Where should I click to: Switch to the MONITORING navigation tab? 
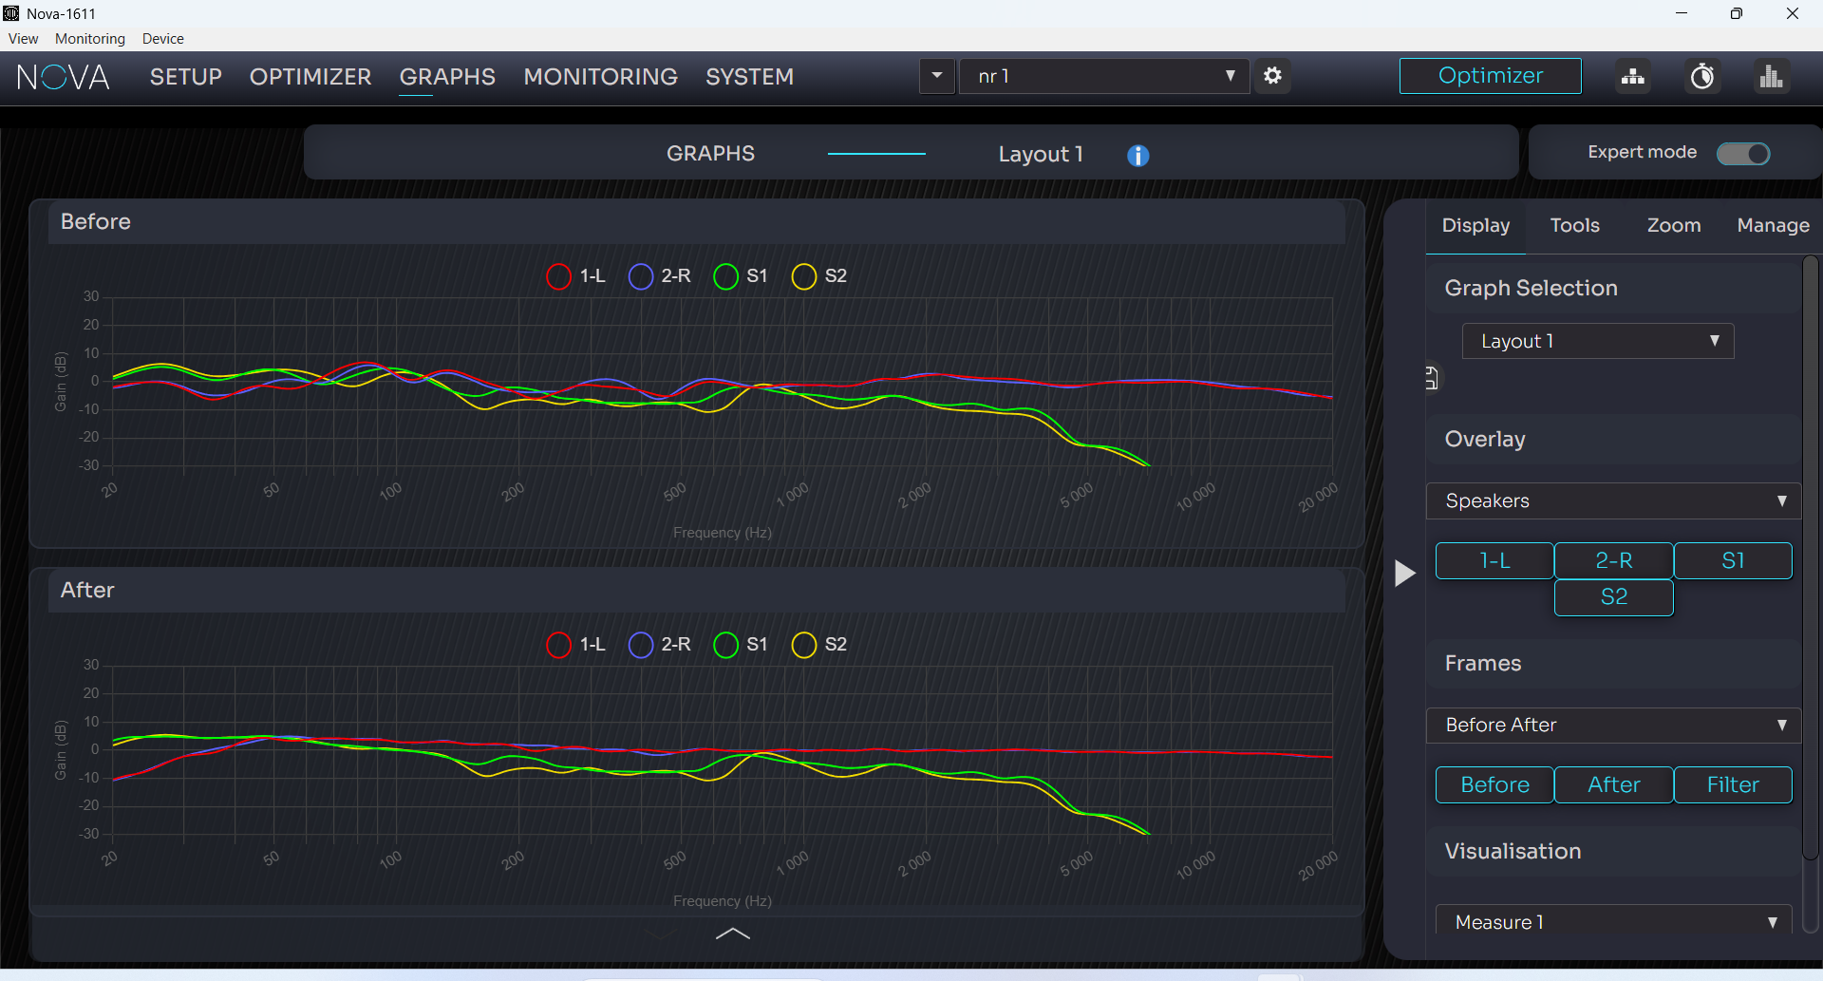pyautogui.click(x=601, y=77)
